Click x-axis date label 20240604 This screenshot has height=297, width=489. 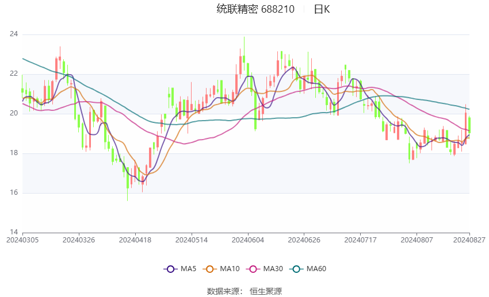coord(248,240)
